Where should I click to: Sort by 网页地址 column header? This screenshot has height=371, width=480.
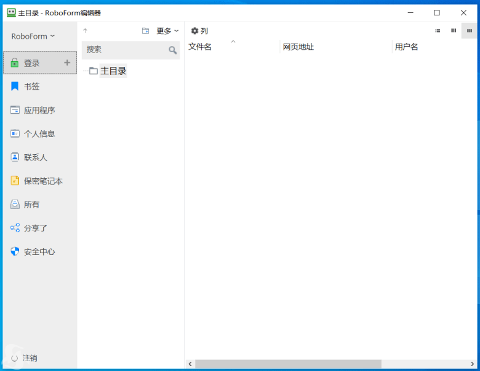[298, 47]
